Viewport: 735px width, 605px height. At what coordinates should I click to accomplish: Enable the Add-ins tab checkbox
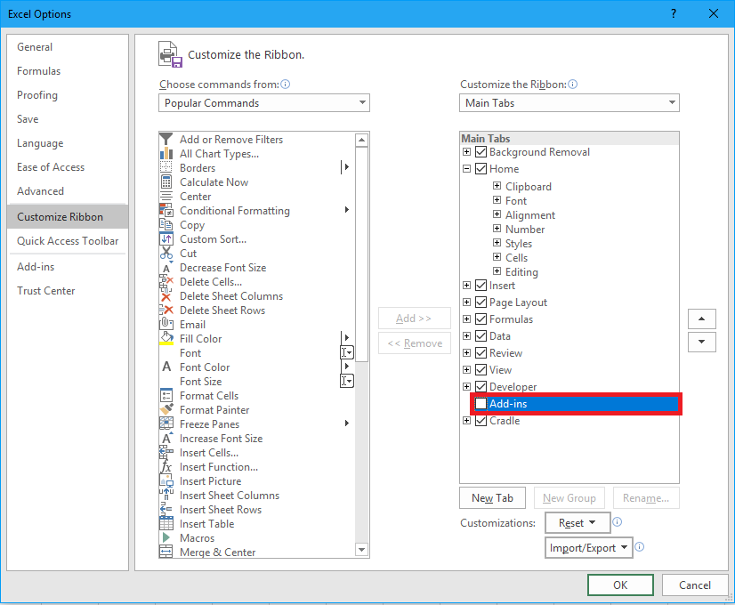tap(481, 404)
